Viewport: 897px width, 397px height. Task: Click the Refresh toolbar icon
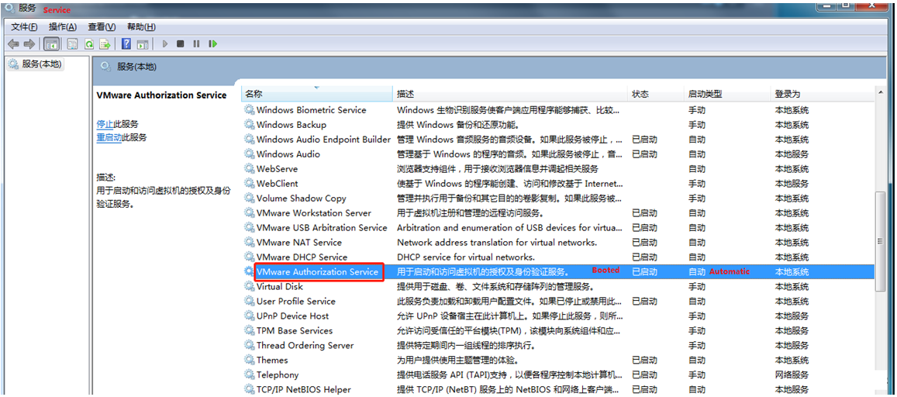[89, 44]
